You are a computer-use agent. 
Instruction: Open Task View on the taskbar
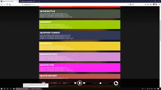coord(8,89)
